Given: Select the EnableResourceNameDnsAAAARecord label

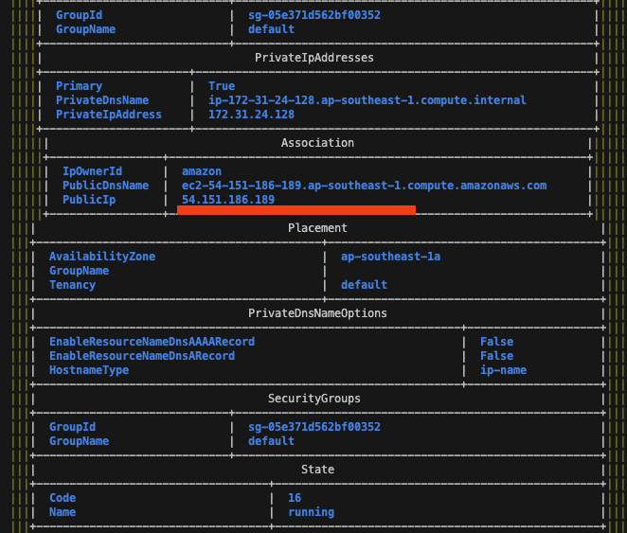Looking at the screenshot, I should (152, 342).
